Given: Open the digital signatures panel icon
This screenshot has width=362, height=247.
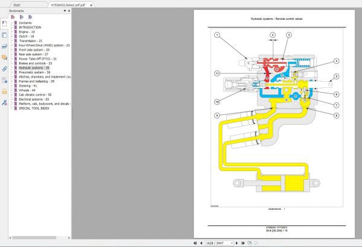Looking at the screenshot, I should pos(4,102).
